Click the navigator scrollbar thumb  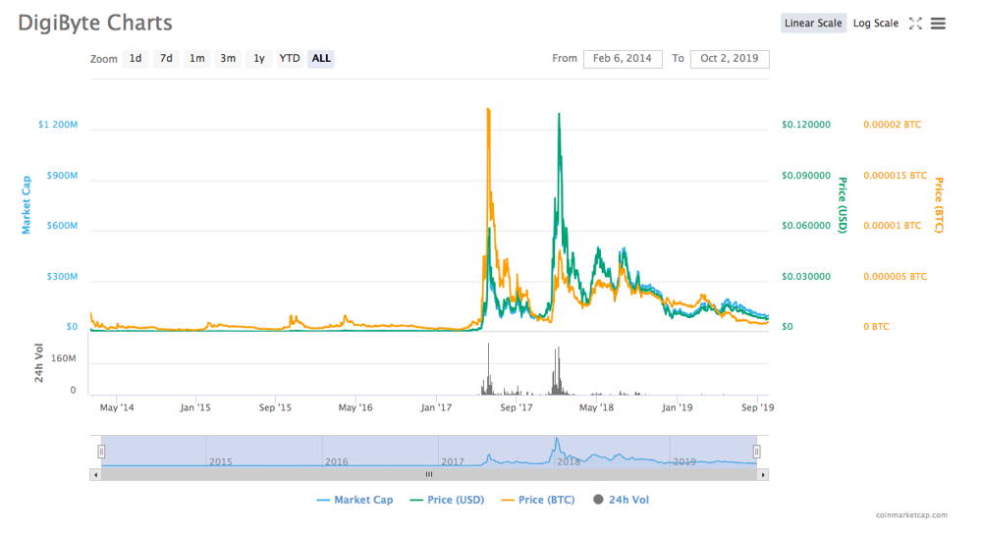[x=429, y=474]
